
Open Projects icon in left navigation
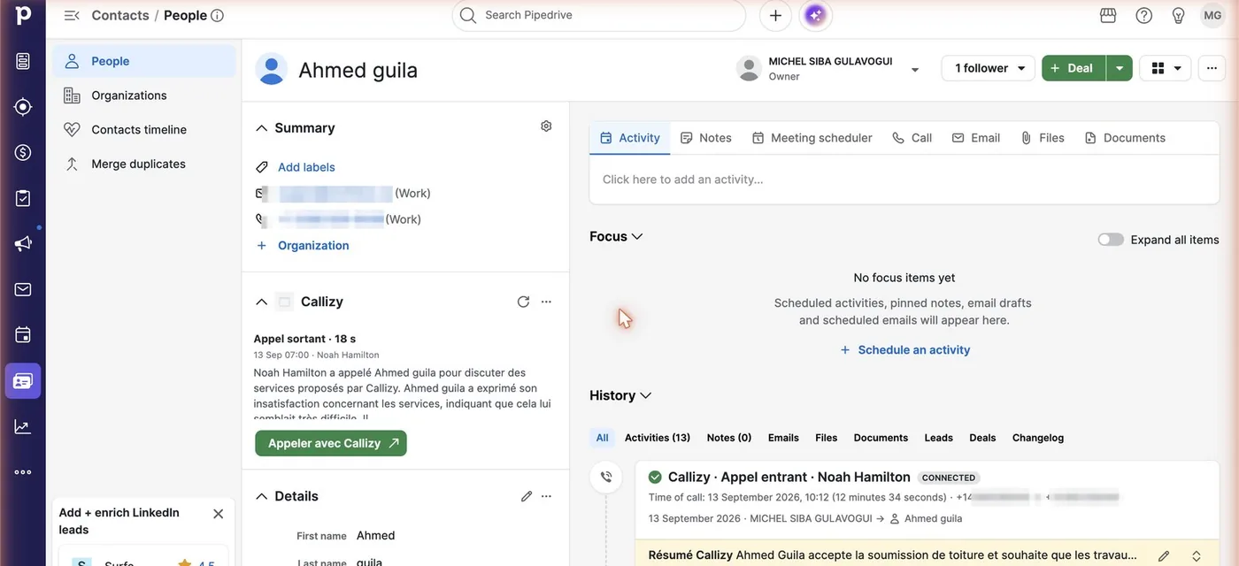tap(23, 198)
